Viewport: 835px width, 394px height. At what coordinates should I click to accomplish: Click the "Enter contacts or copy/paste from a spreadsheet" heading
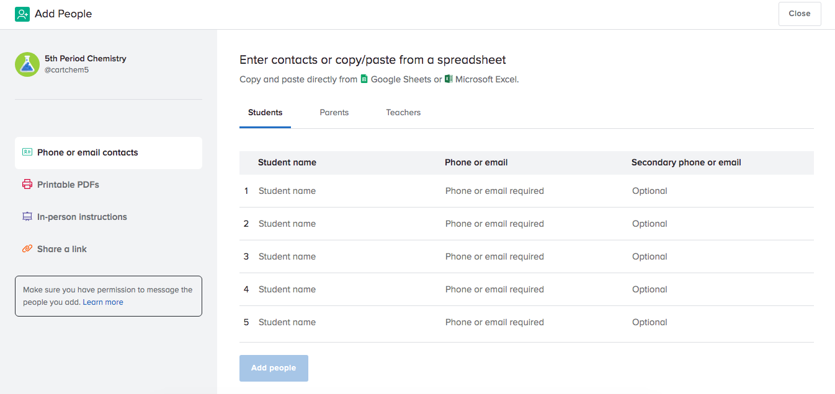(x=373, y=60)
